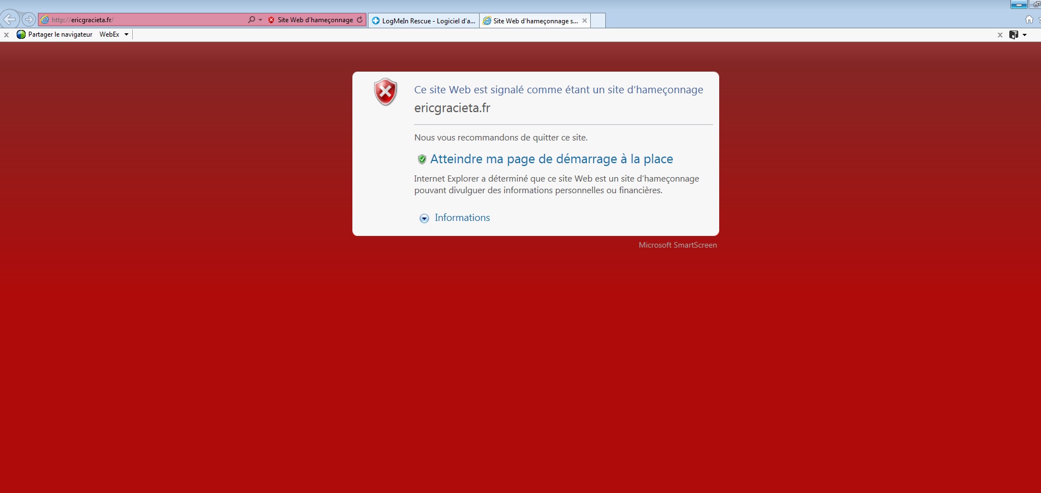Go back with the browser Back arrow
Viewport: 1041px width, 493px height.
[x=9, y=19]
